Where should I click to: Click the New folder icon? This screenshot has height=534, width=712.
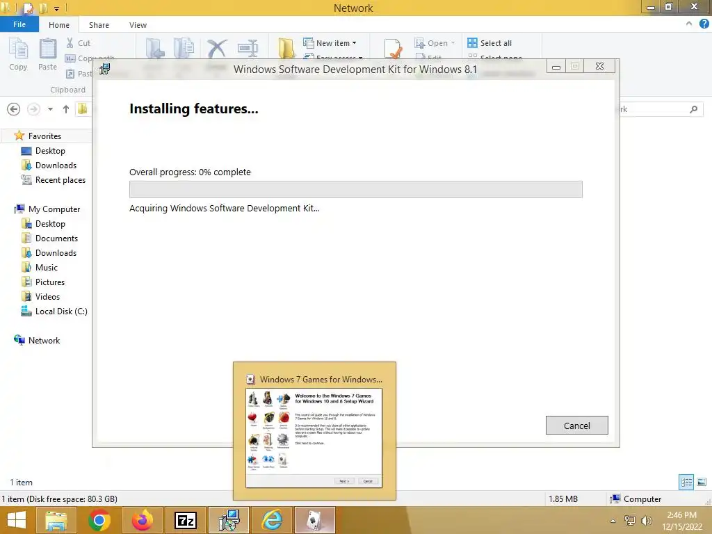pyautogui.click(x=286, y=49)
